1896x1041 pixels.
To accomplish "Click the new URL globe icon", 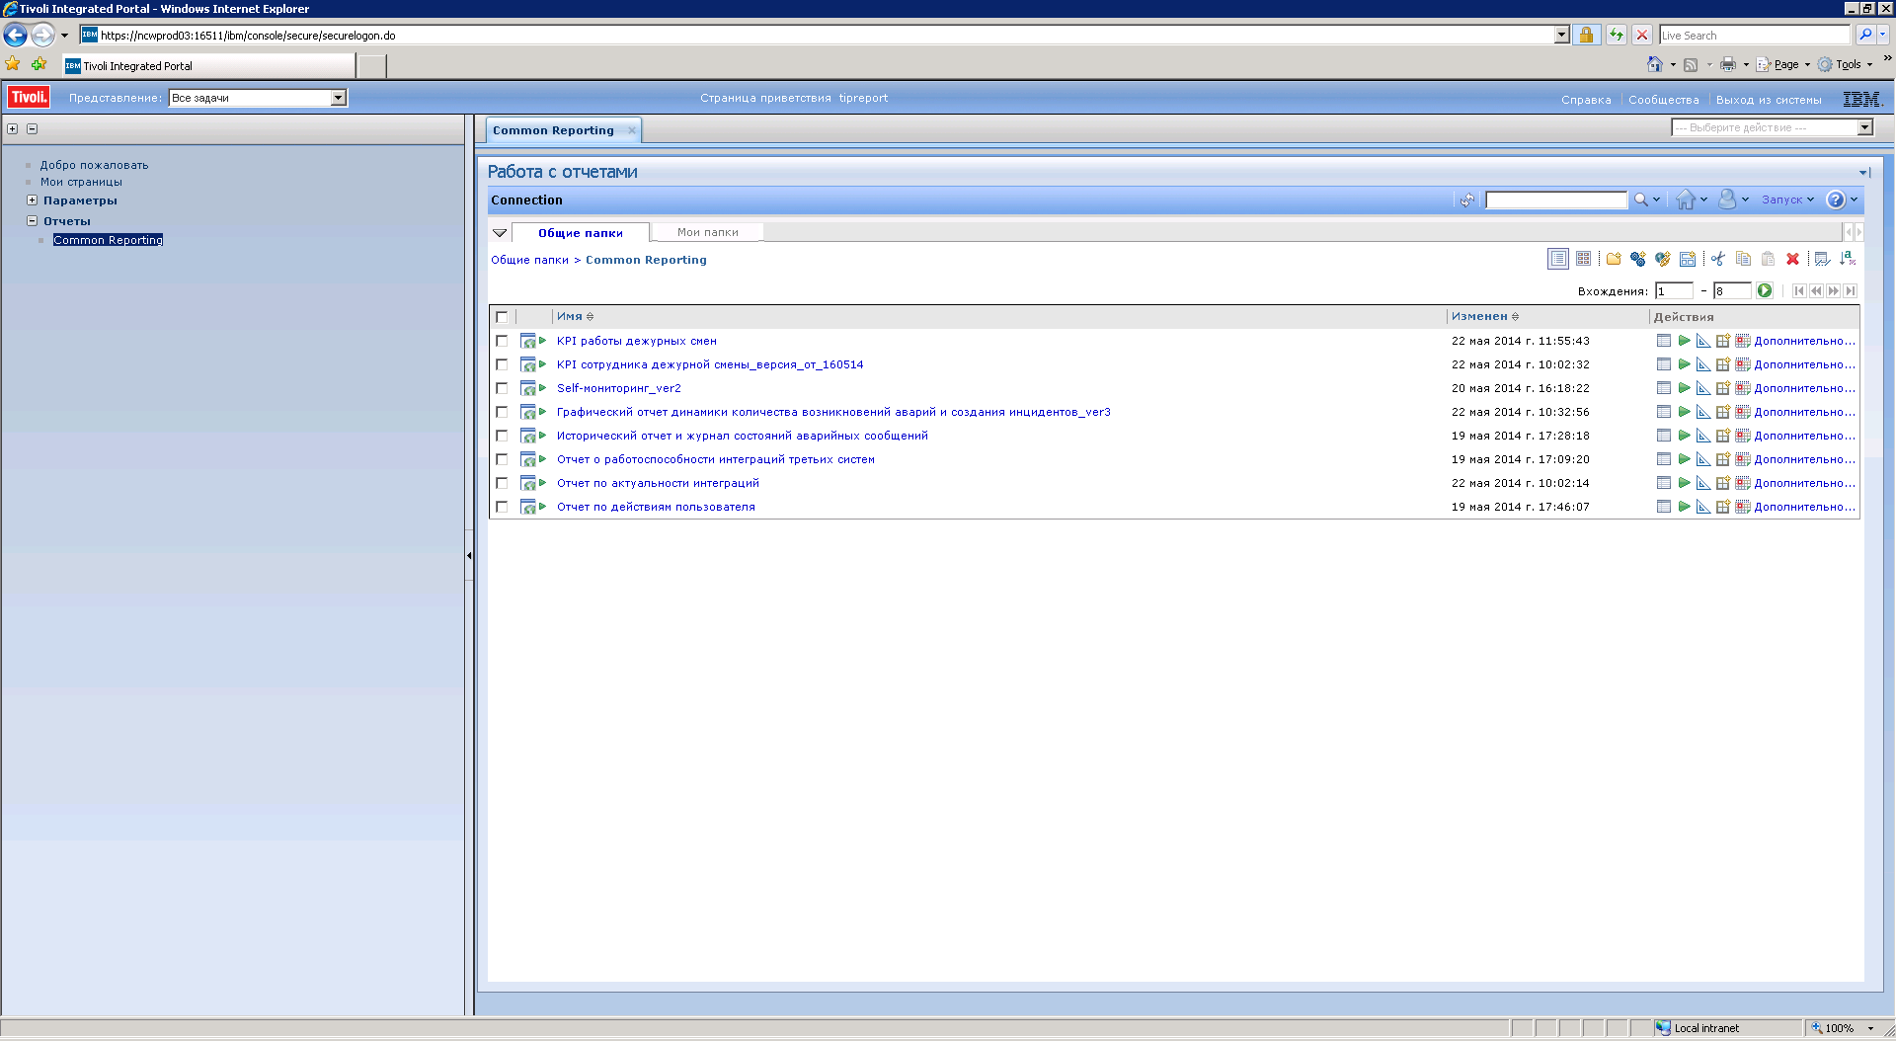I will [1663, 259].
